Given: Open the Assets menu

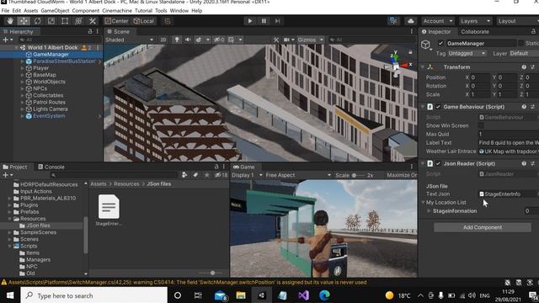Looking at the screenshot, I should coord(31,11).
